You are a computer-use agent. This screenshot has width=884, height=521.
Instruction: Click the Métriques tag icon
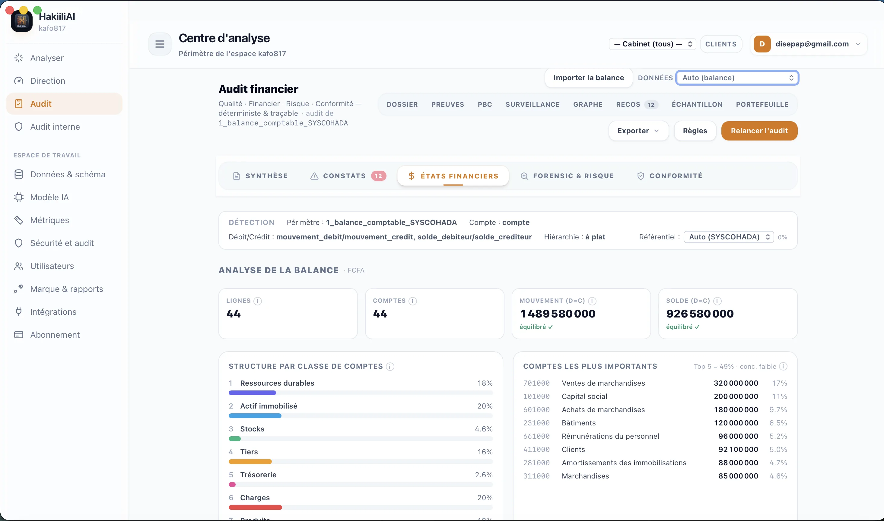click(x=19, y=220)
